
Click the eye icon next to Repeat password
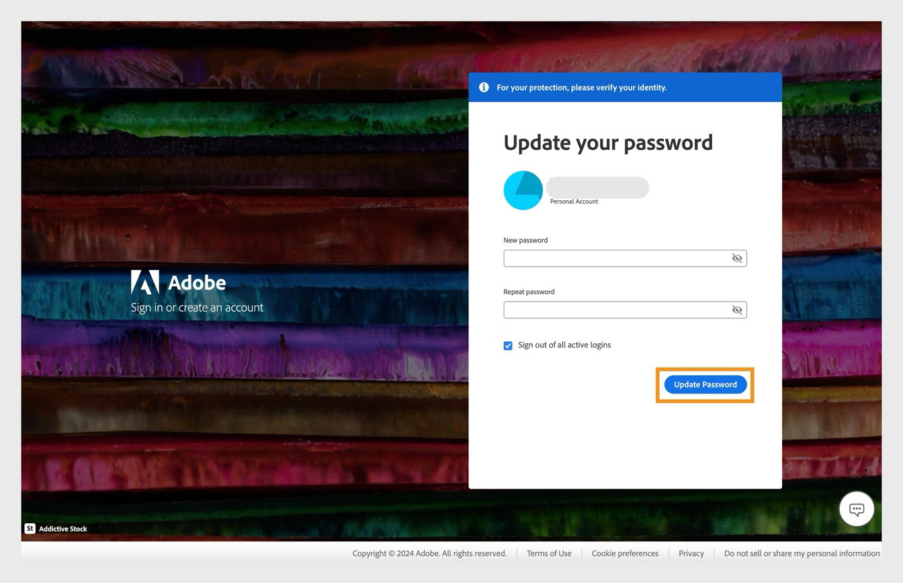click(737, 310)
